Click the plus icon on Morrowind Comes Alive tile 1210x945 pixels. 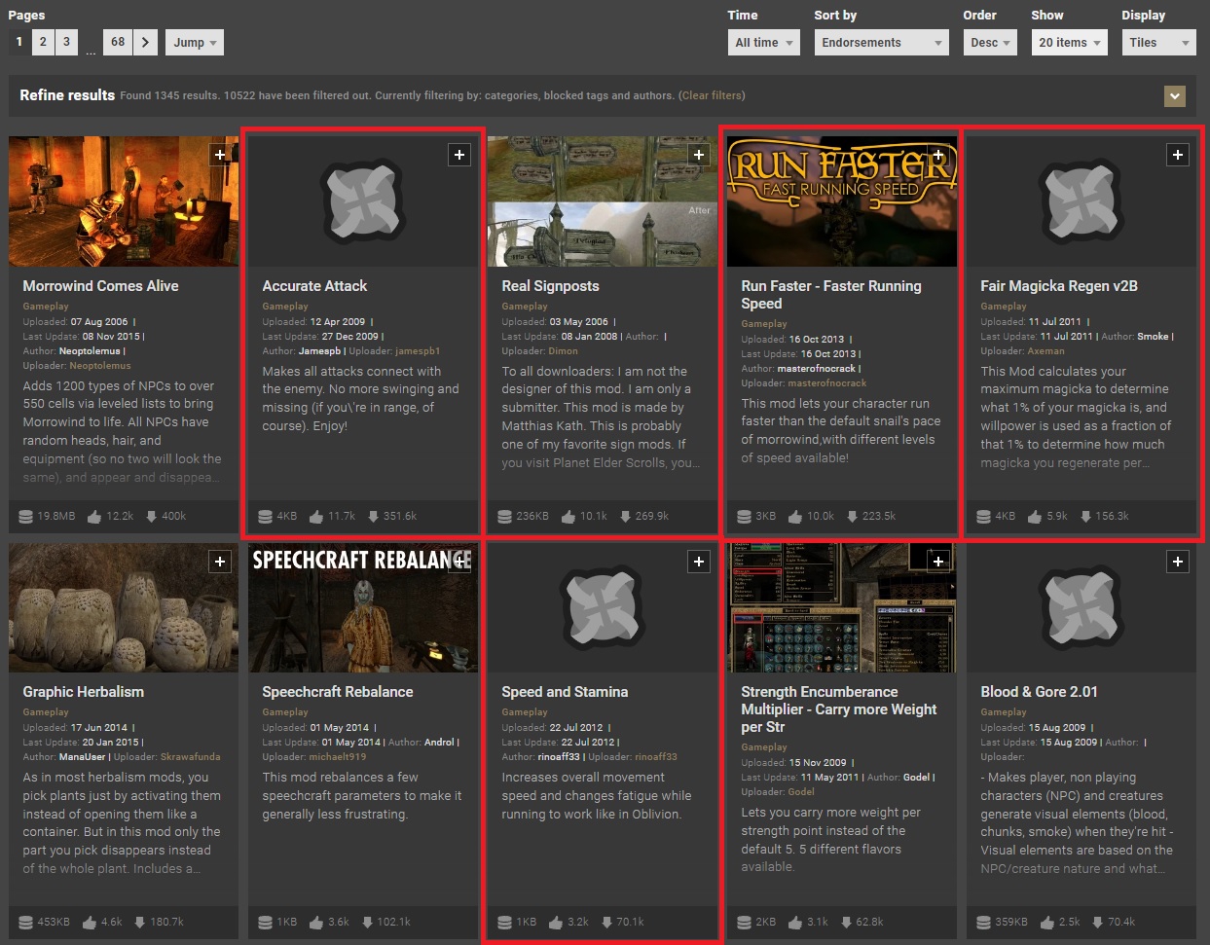(x=220, y=155)
